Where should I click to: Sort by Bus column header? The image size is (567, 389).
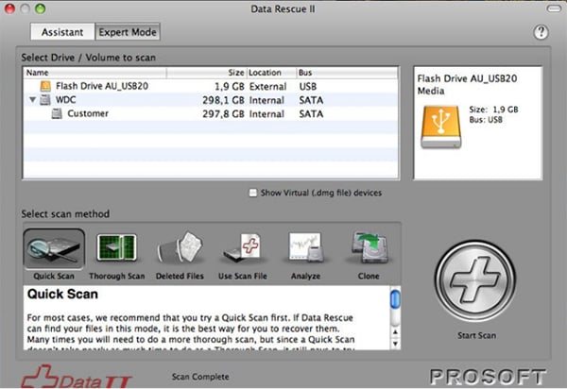[x=347, y=73]
